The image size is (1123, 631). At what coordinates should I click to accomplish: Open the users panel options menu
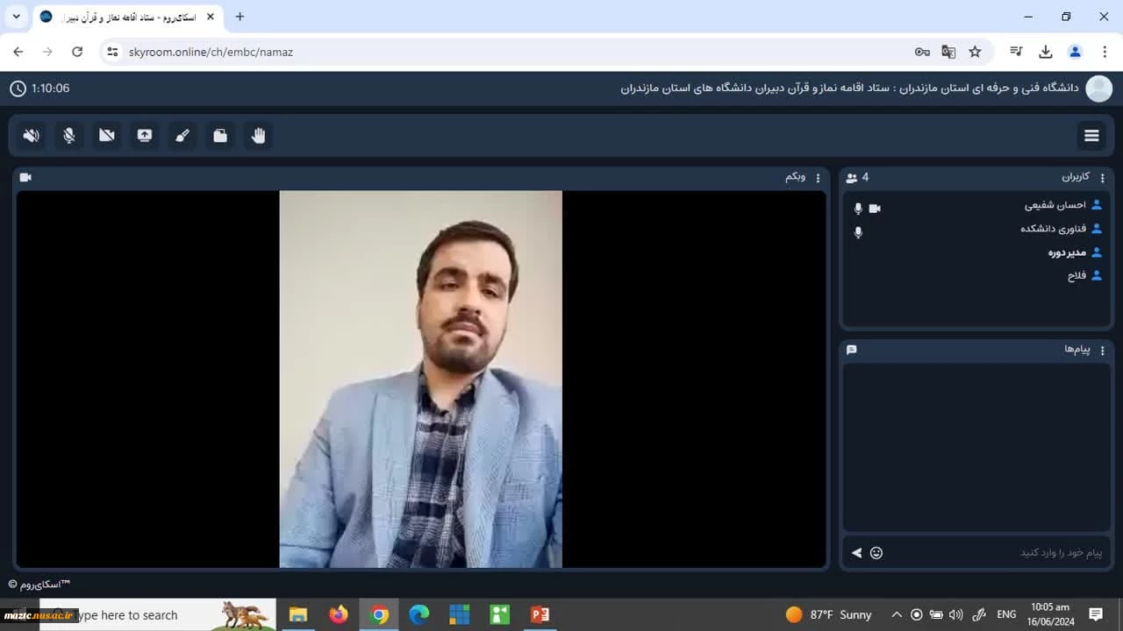point(1103,178)
